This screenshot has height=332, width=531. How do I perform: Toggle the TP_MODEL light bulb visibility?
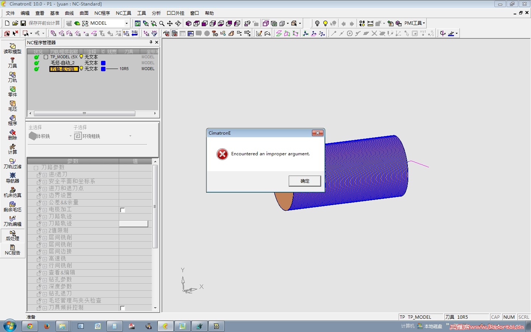click(x=81, y=57)
